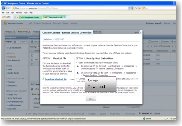This screenshot has height=126, width=182.
Task: Click the Close button in the dialog
Action: tap(91, 99)
